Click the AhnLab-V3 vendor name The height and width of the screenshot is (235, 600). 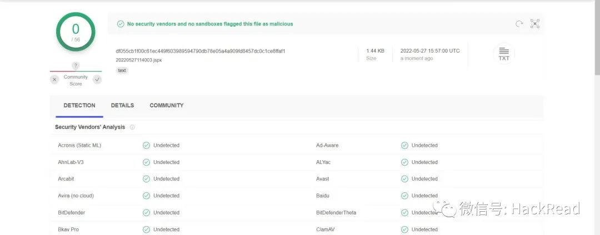pos(71,162)
